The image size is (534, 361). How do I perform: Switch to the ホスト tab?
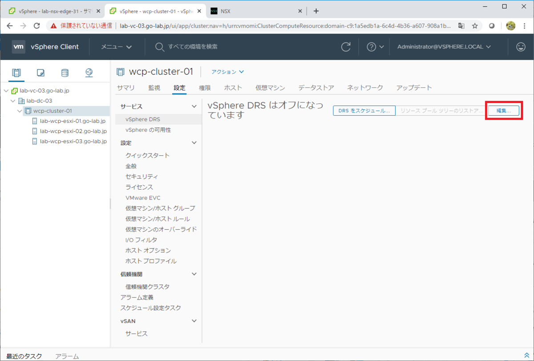click(233, 88)
